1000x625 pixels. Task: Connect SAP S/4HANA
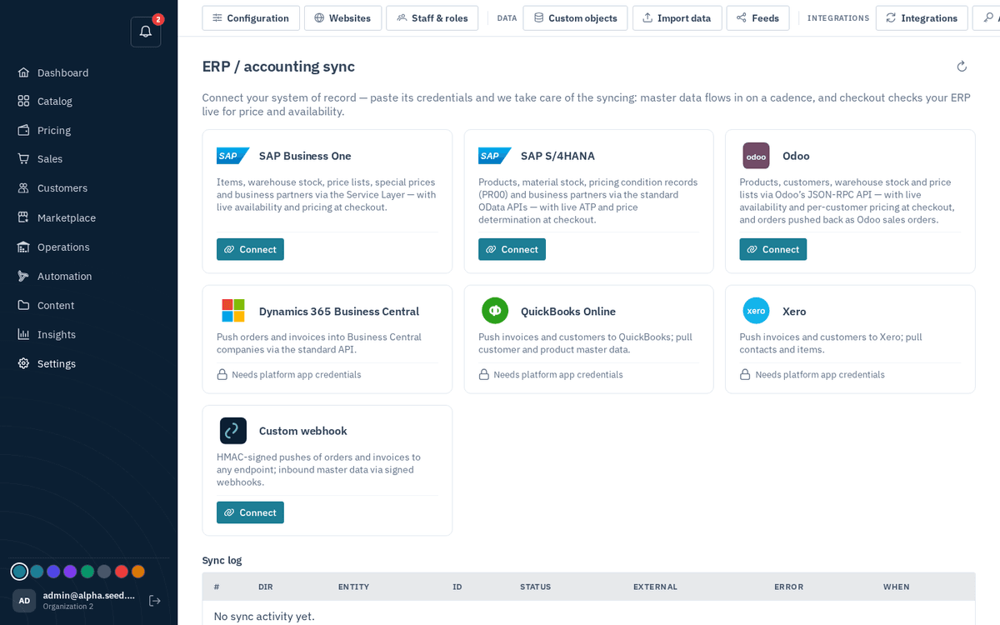point(512,249)
